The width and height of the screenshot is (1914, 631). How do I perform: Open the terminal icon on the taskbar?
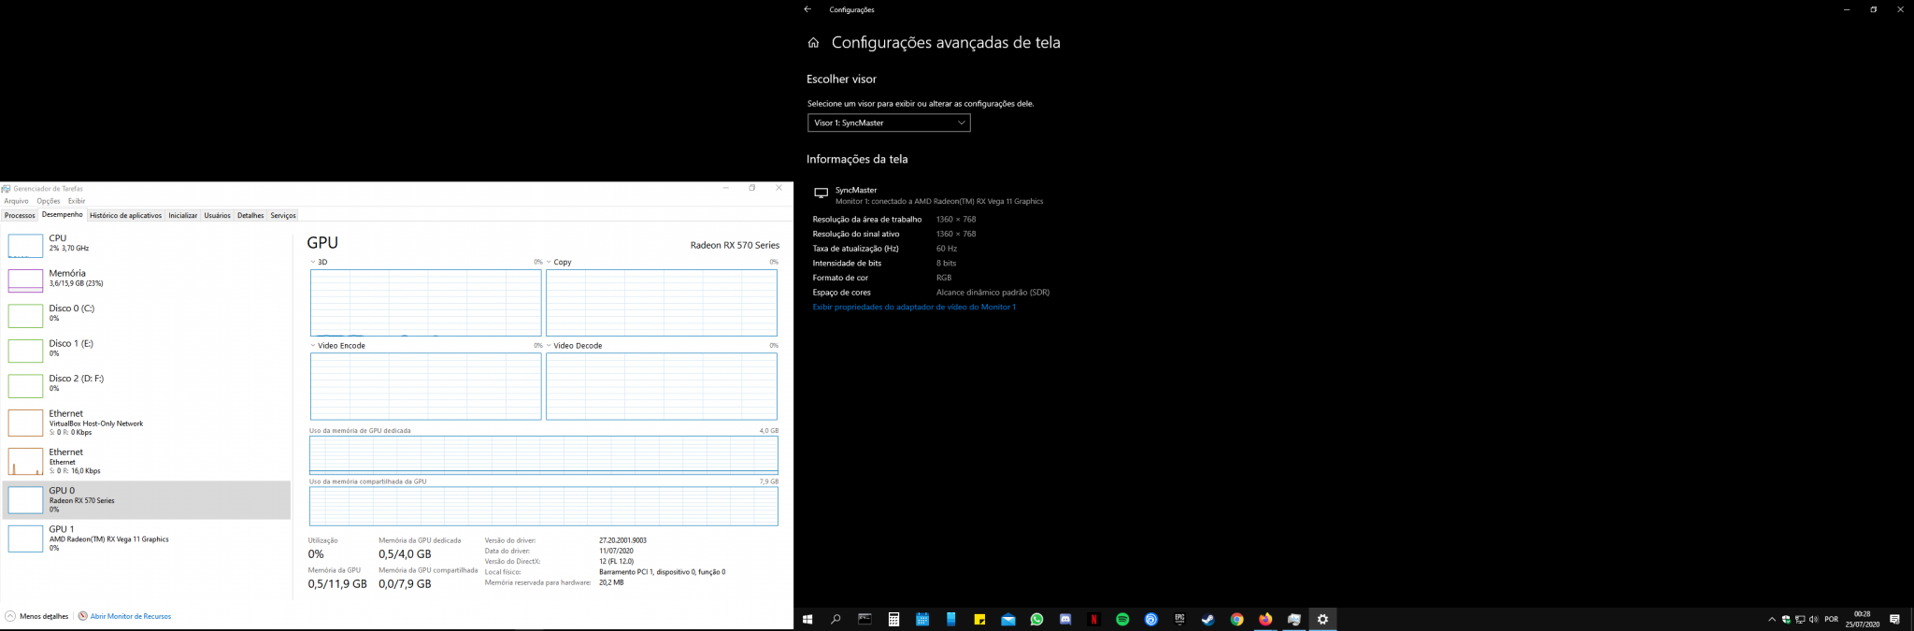(864, 619)
